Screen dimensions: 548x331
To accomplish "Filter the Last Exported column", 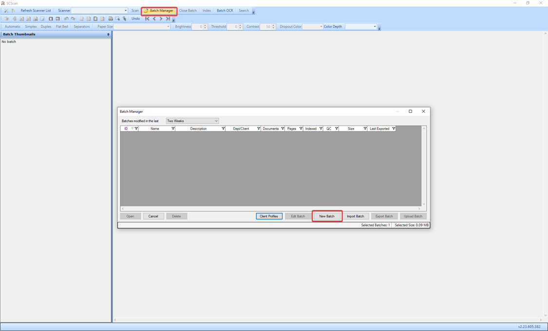I will [x=393, y=129].
